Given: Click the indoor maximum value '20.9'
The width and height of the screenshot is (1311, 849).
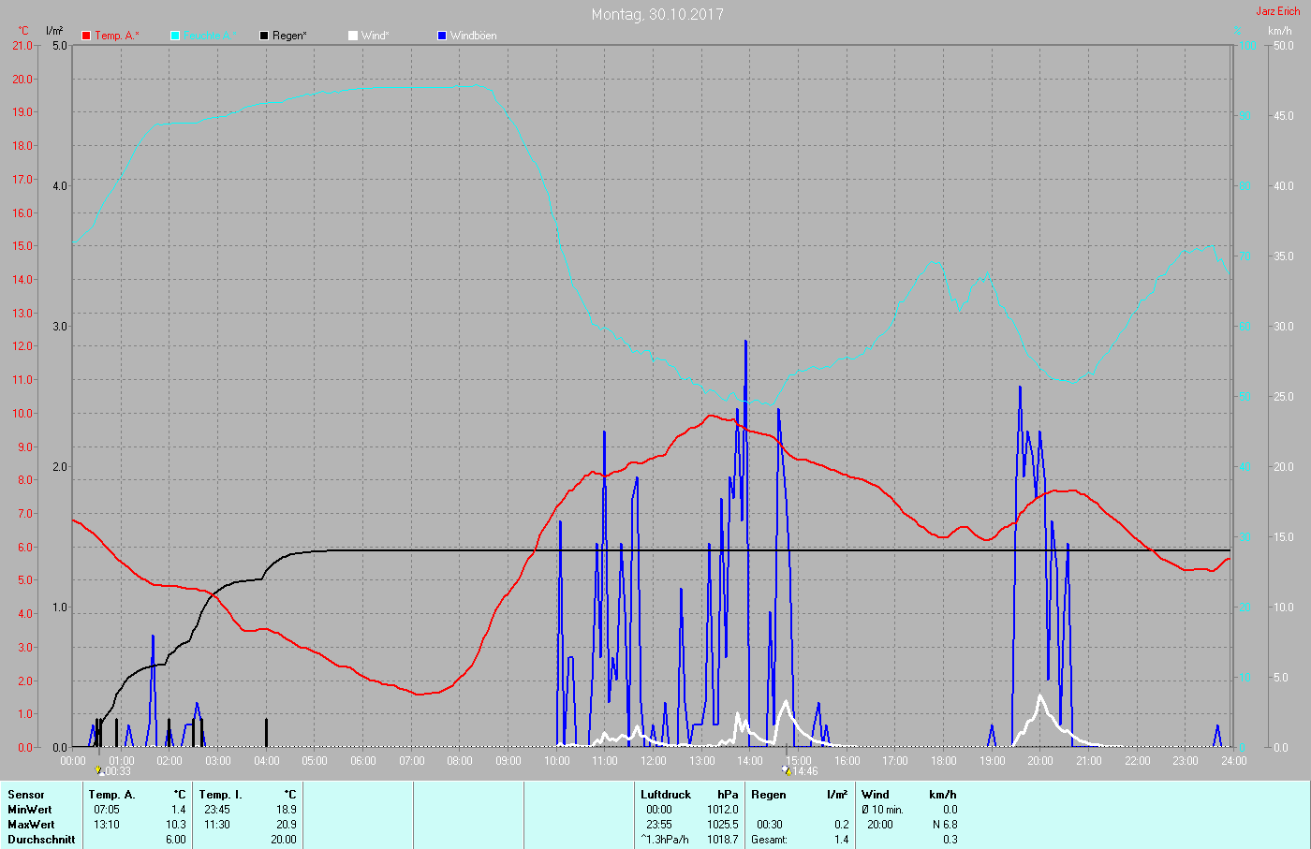Looking at the screenshot, I should [x=287, y=825].
